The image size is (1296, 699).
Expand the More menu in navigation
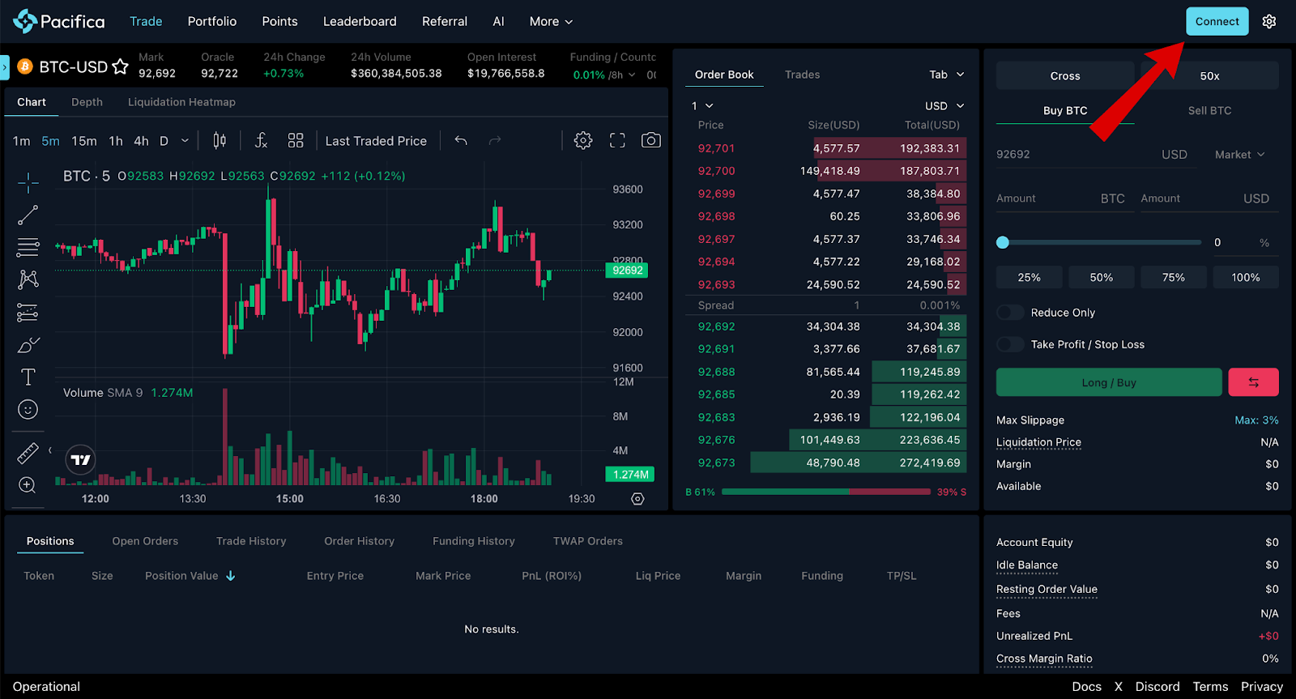[x=551, y=22]
